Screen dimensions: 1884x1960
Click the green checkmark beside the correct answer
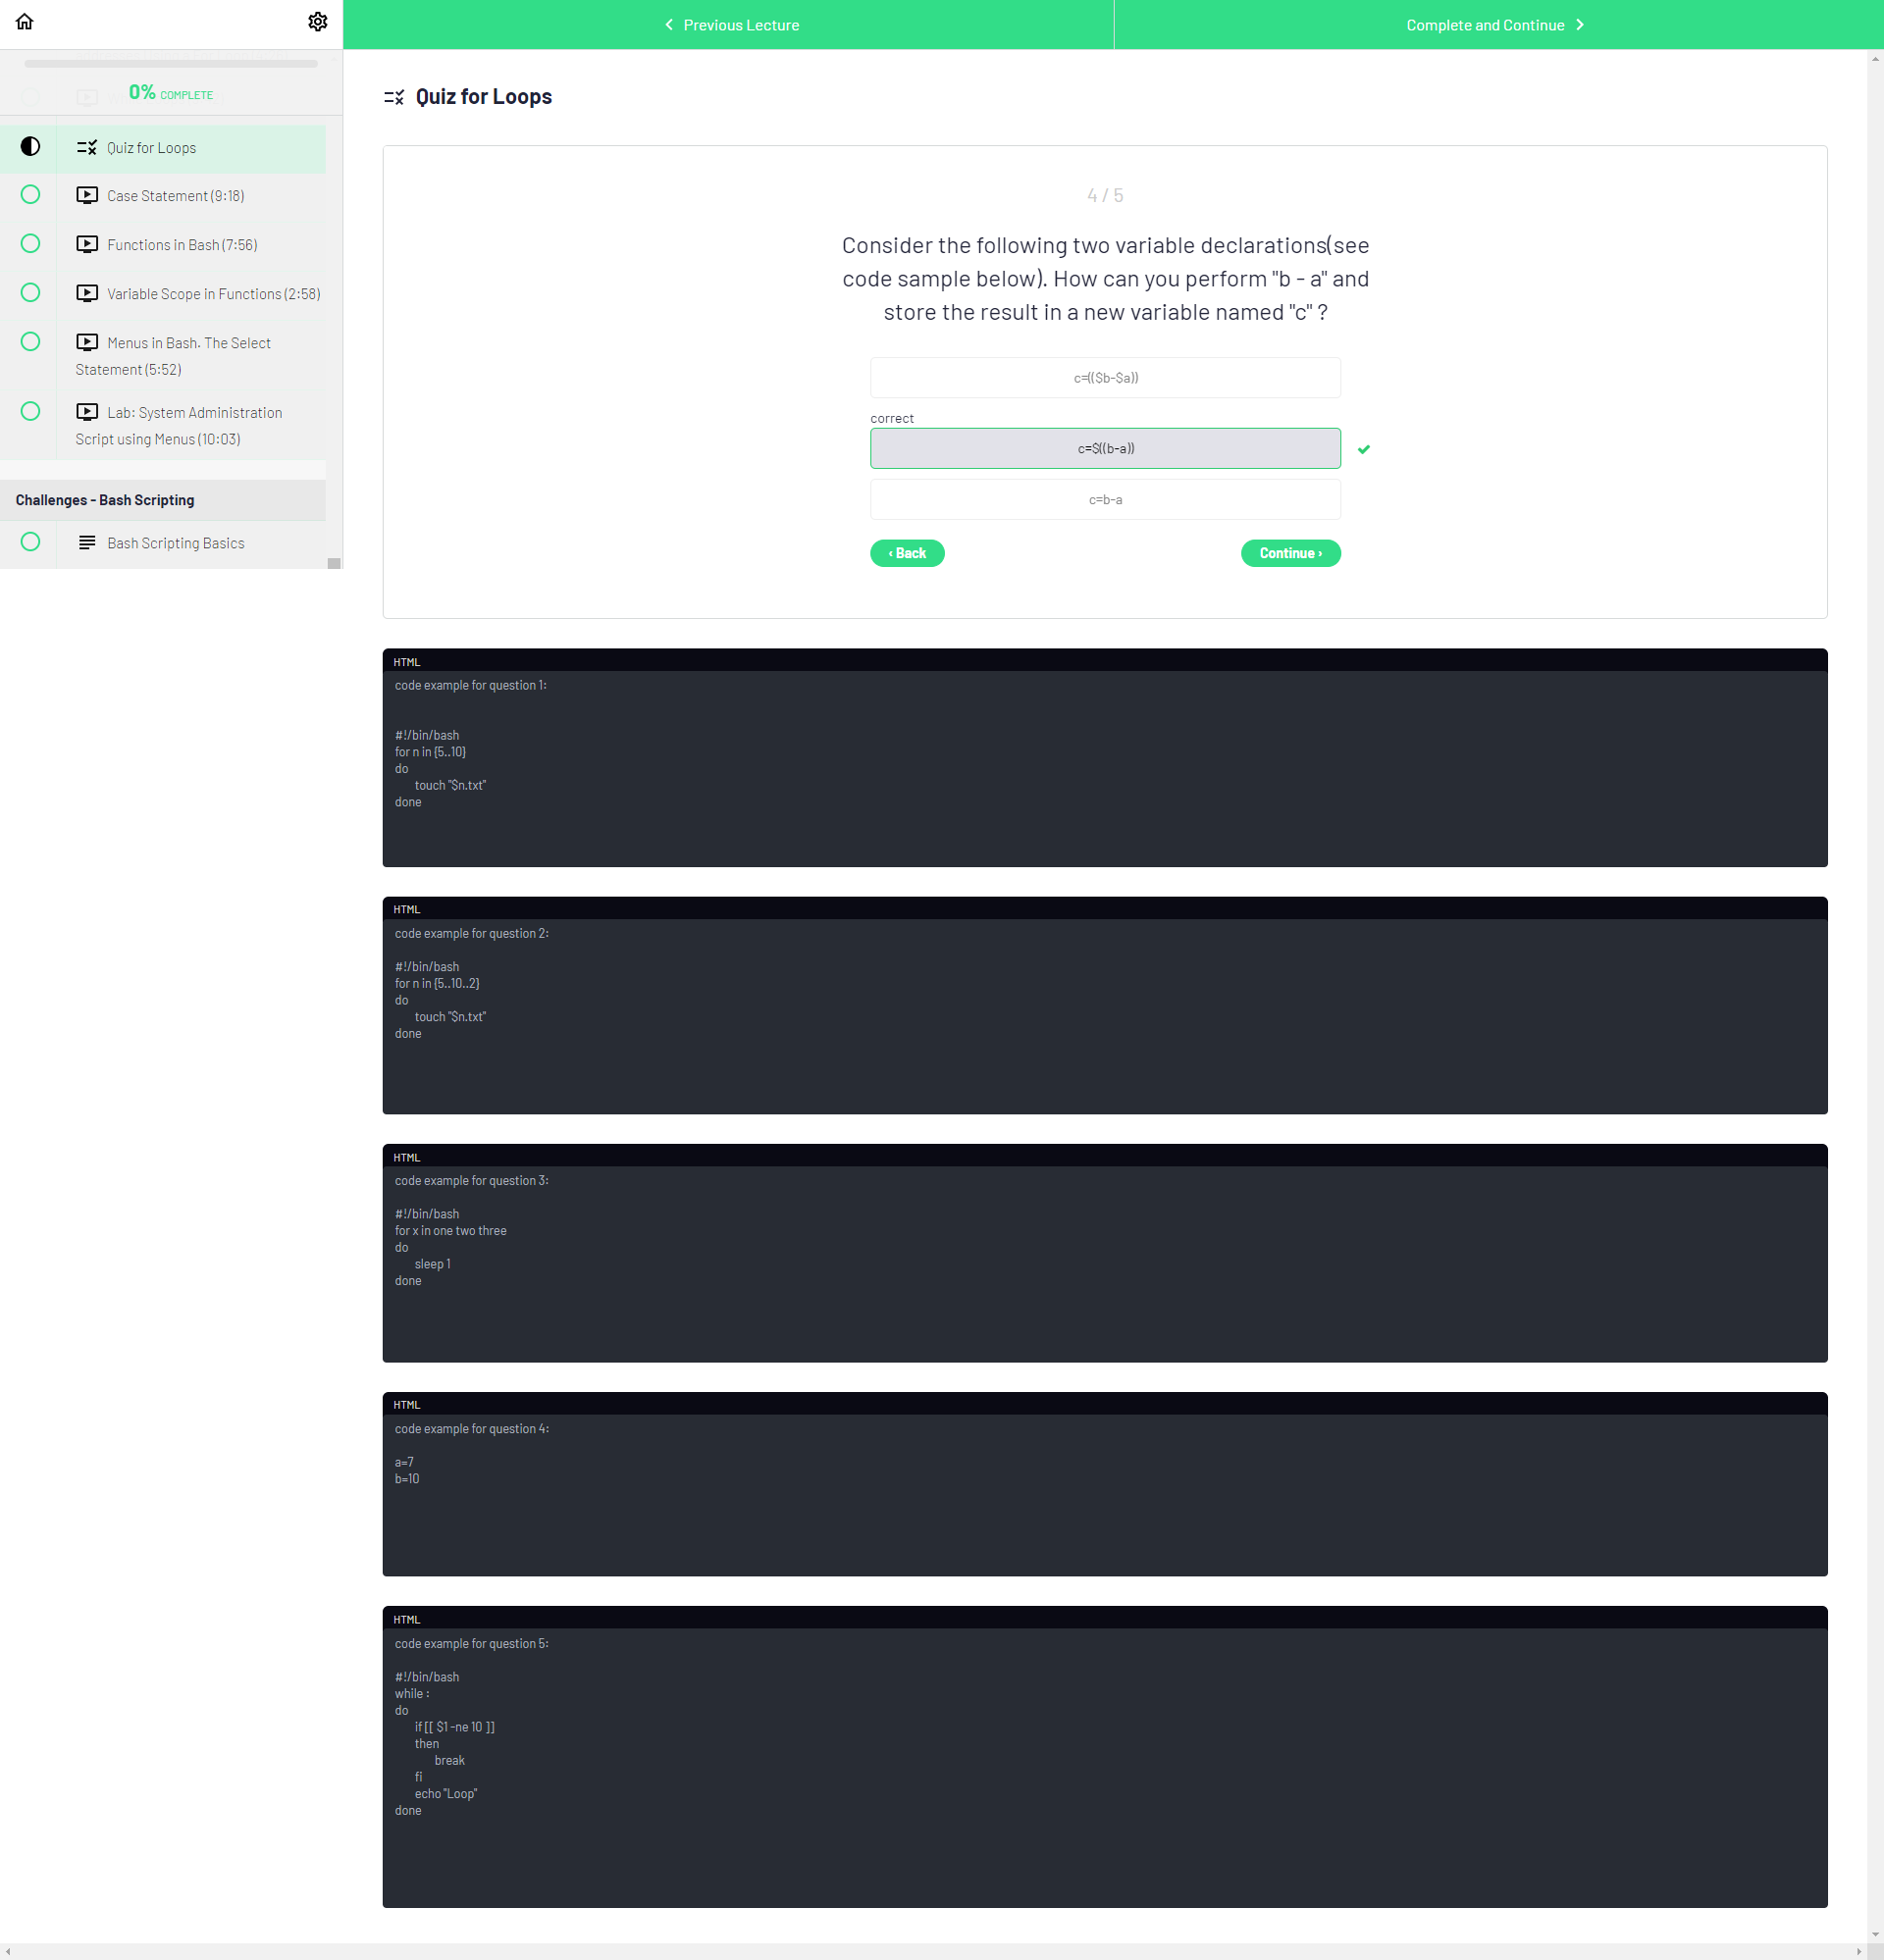(1364, 449)
